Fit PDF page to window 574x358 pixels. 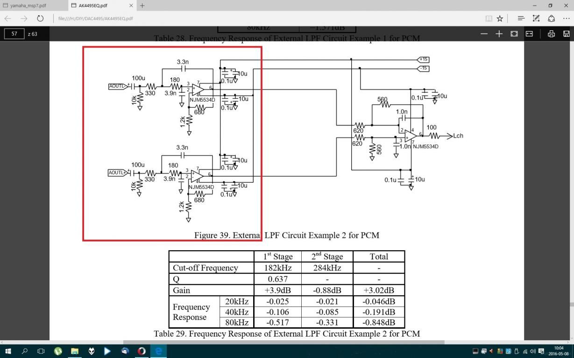click(514, 34)
